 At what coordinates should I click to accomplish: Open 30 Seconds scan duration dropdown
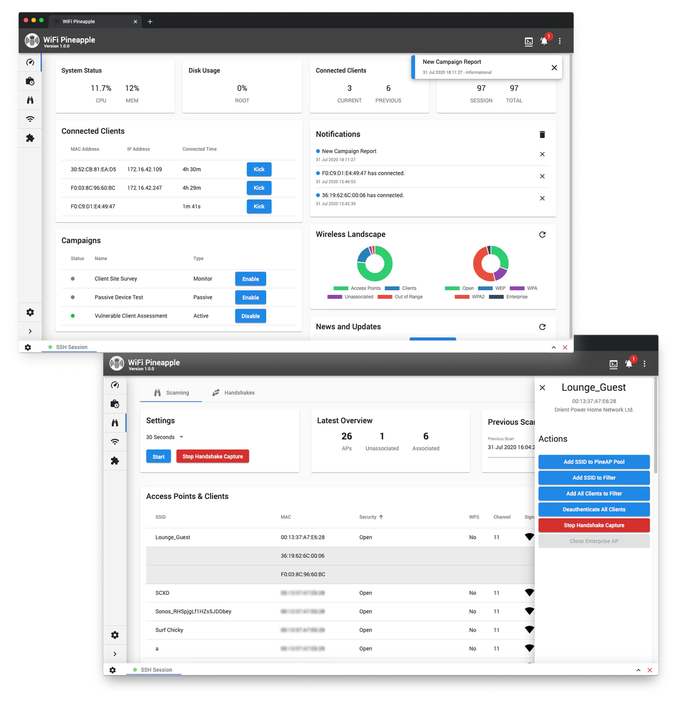(165, 437)
